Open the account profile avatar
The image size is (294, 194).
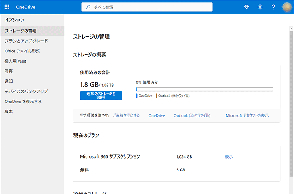(x=287, y=7)
